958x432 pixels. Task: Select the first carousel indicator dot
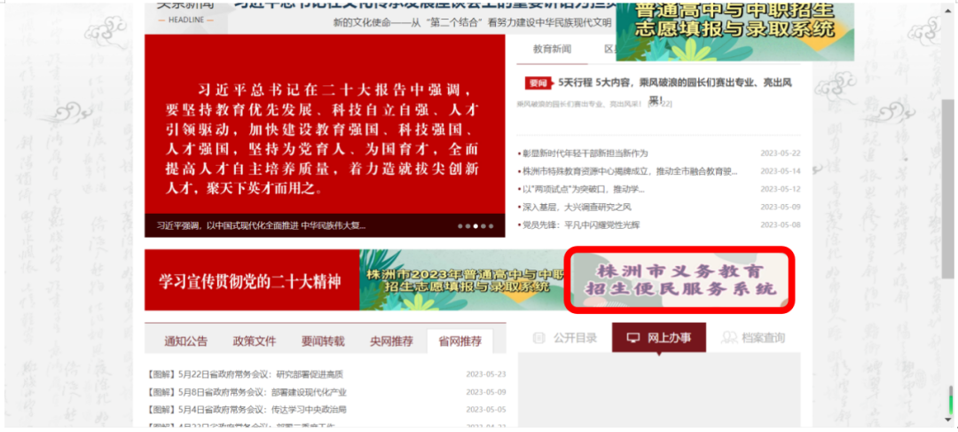click(x=460, y=226)
